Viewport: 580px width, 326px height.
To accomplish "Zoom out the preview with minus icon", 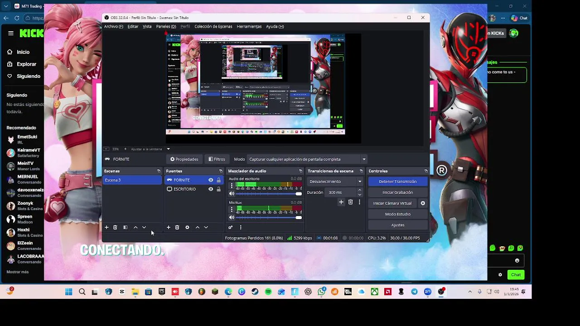I will click(106, 149).
